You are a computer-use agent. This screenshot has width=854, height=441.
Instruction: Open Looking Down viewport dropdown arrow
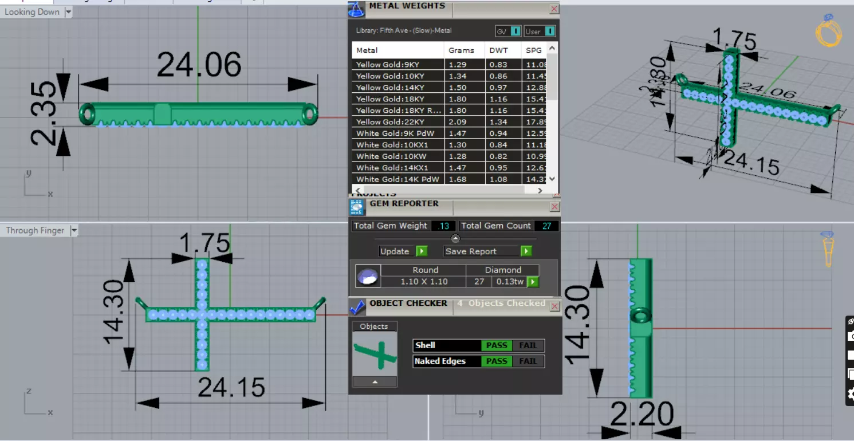[68, 12]
